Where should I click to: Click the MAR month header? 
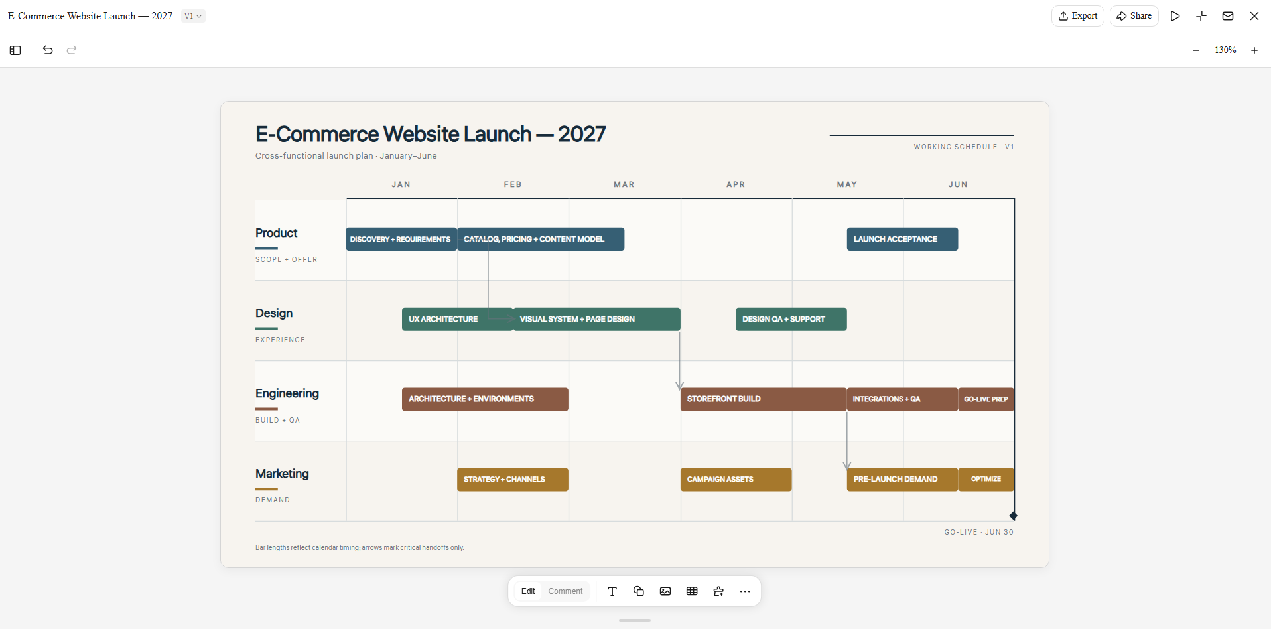[x=624, y=184]
